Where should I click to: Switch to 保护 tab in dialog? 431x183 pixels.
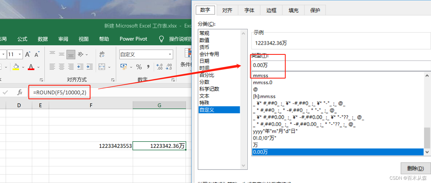315,10
